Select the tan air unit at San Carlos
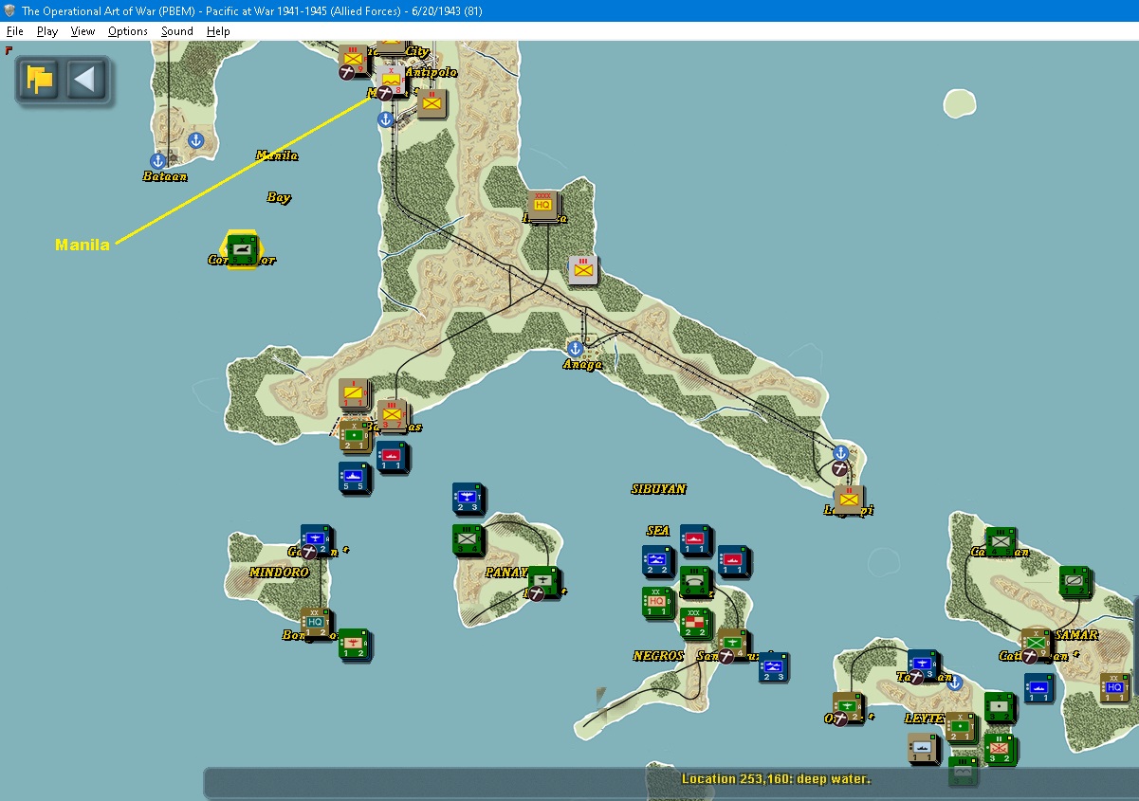This screenshot has height=801, width=1139. click(x=732, y=644)
